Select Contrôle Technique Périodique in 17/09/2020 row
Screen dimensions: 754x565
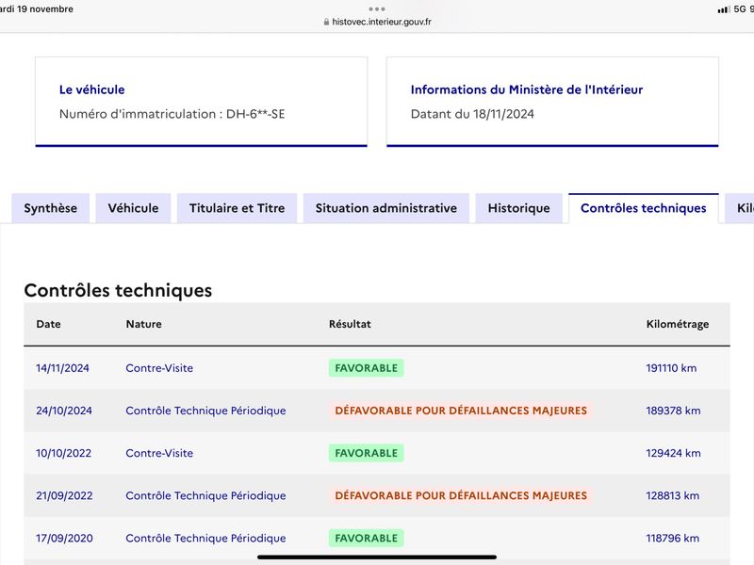(x=205, y=538)
